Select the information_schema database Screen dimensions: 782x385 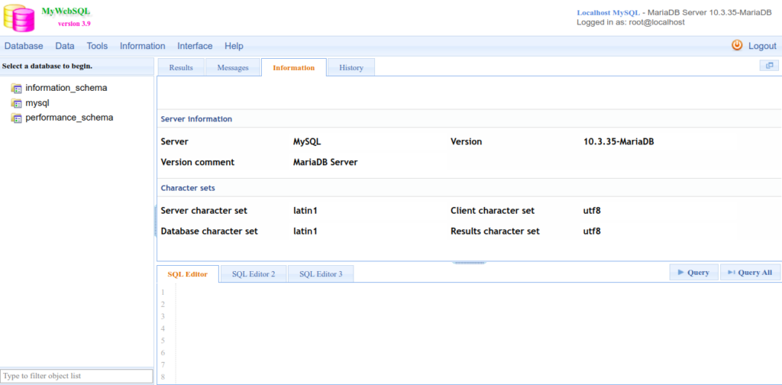(66, 88)
